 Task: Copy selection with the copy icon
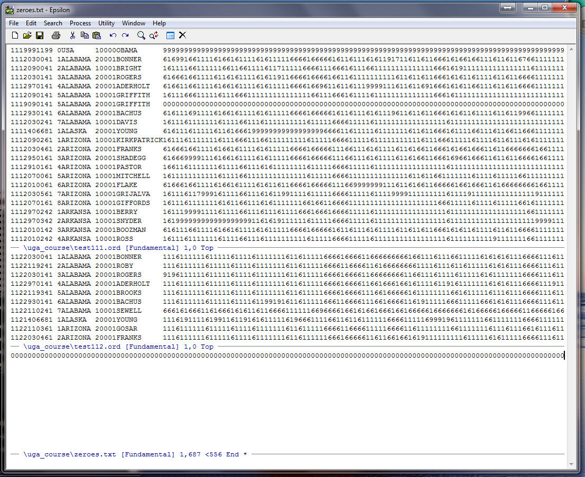[85, 35]
